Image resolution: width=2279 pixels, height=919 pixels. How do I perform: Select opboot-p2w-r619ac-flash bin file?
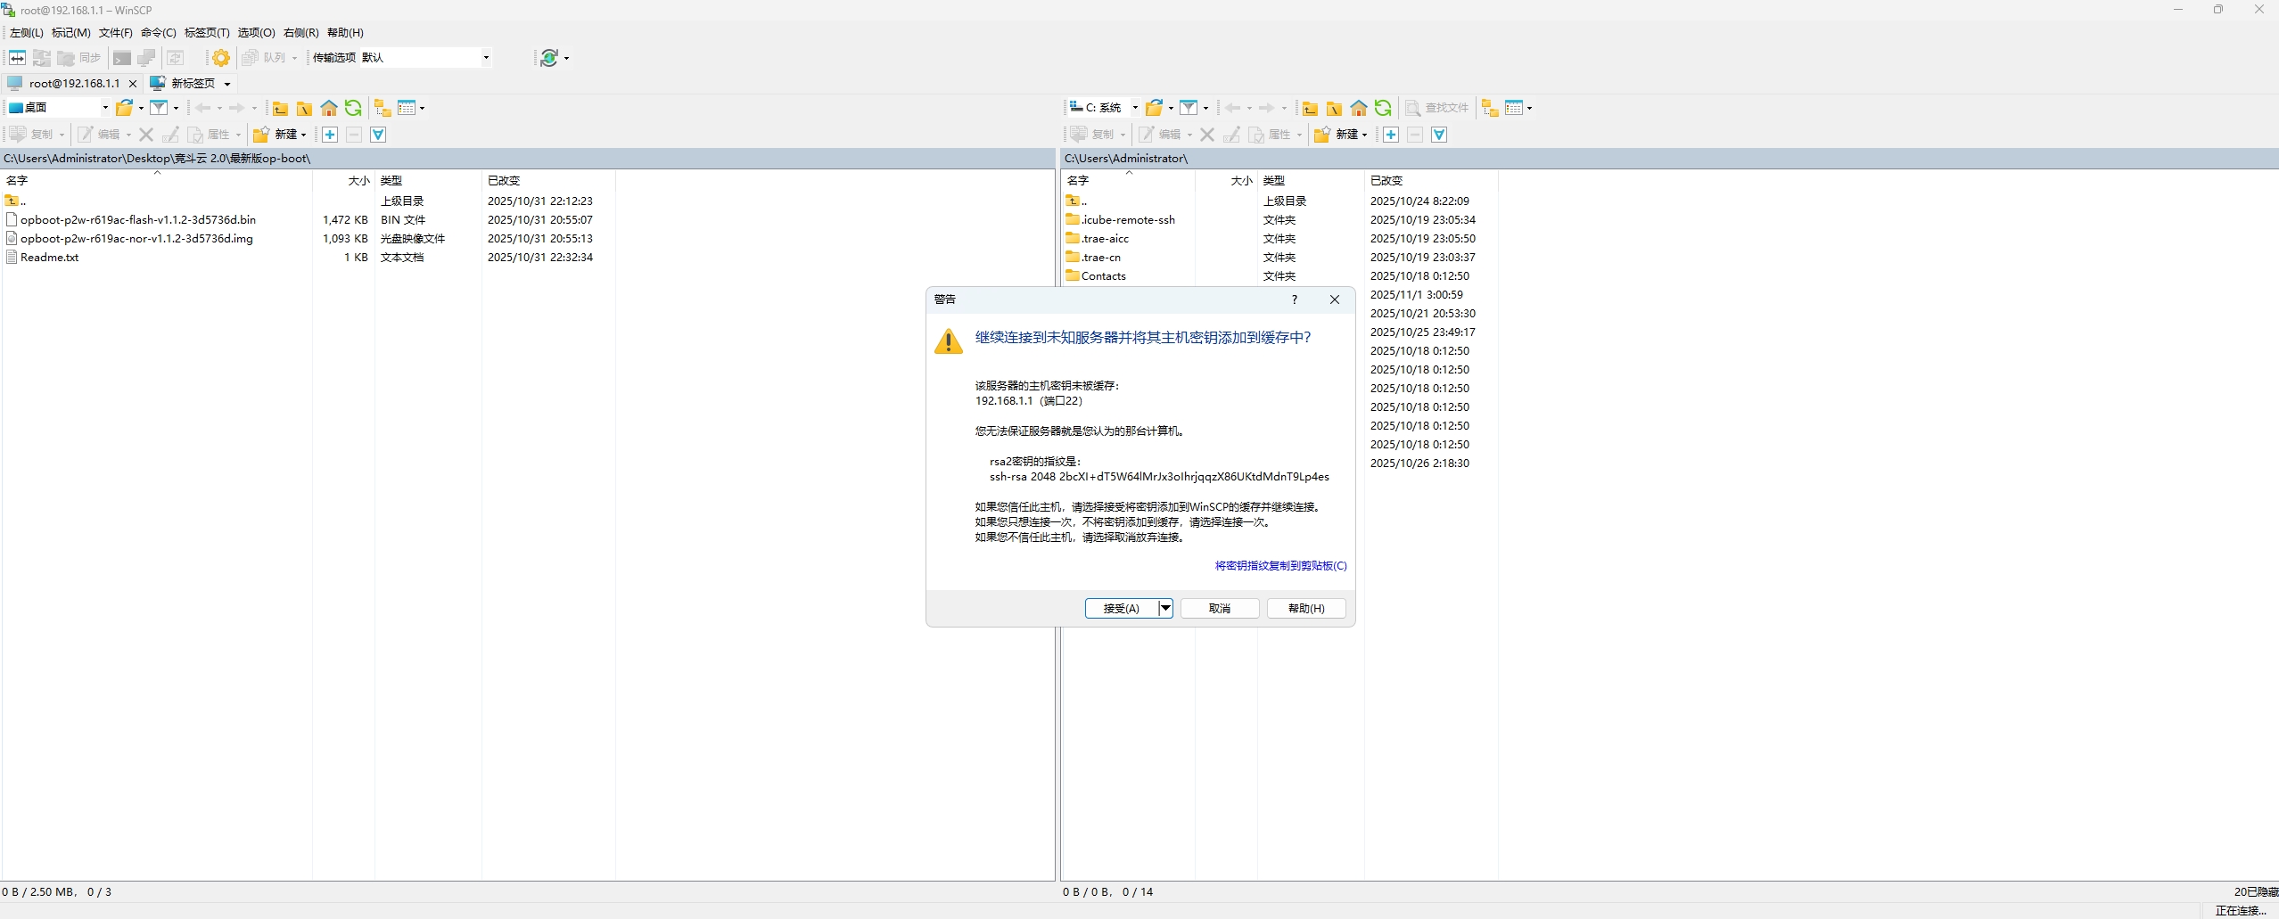click(138, 219)
